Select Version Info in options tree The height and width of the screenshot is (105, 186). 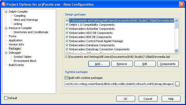click(x=16, y=44)
